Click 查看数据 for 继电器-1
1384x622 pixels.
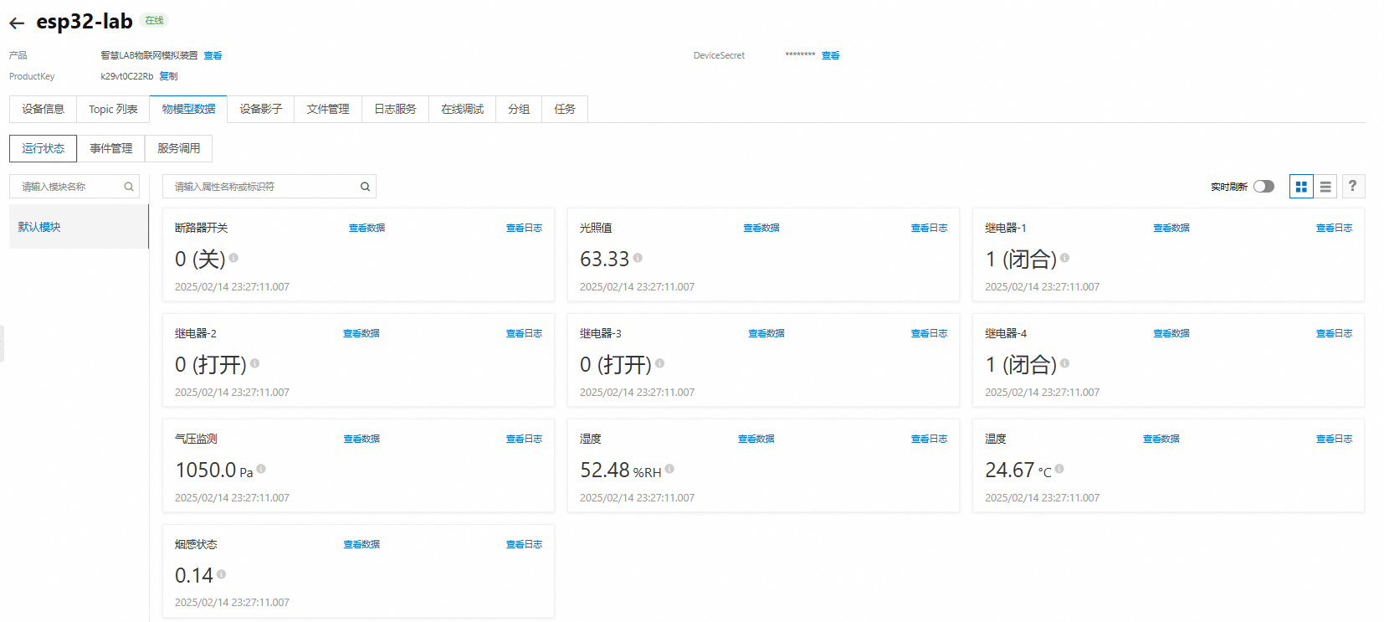click(x=1171, y=228)
